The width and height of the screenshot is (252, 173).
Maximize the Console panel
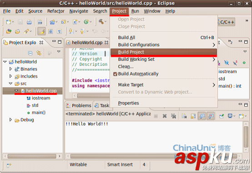click(x=246, y=105)
